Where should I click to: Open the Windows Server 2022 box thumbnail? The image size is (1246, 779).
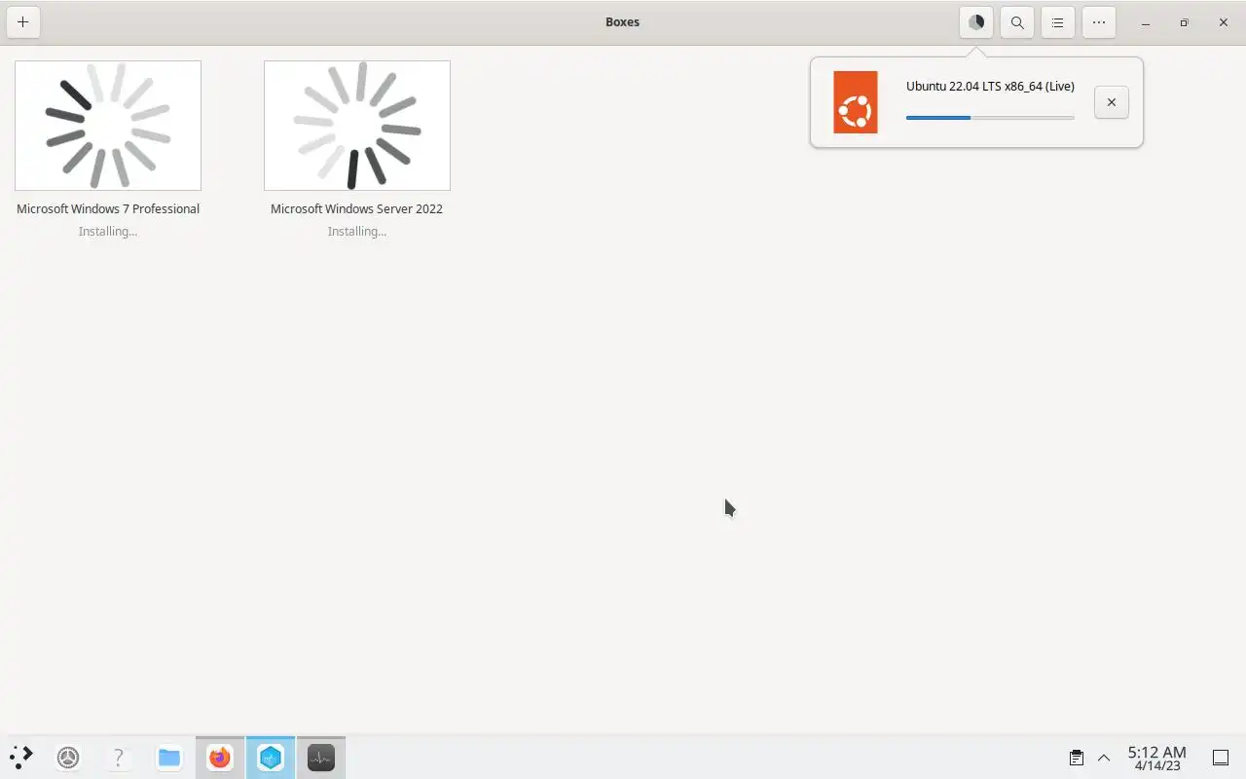[357, 126]
